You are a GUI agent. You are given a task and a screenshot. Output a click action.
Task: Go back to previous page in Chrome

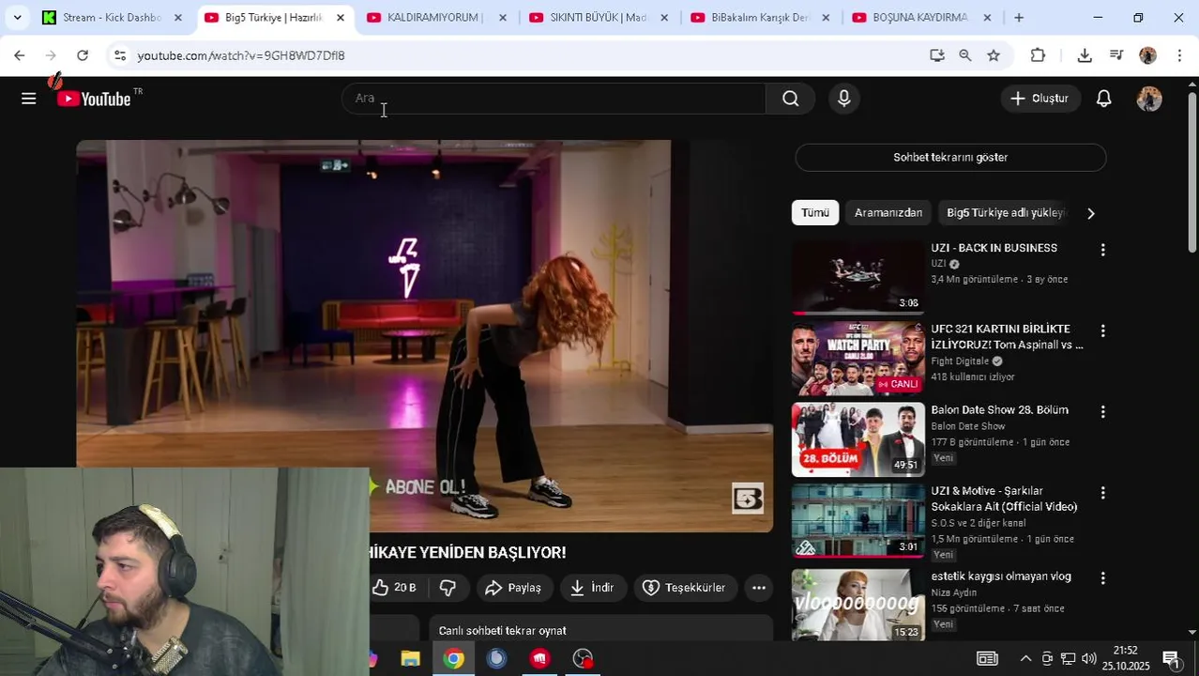20,55
